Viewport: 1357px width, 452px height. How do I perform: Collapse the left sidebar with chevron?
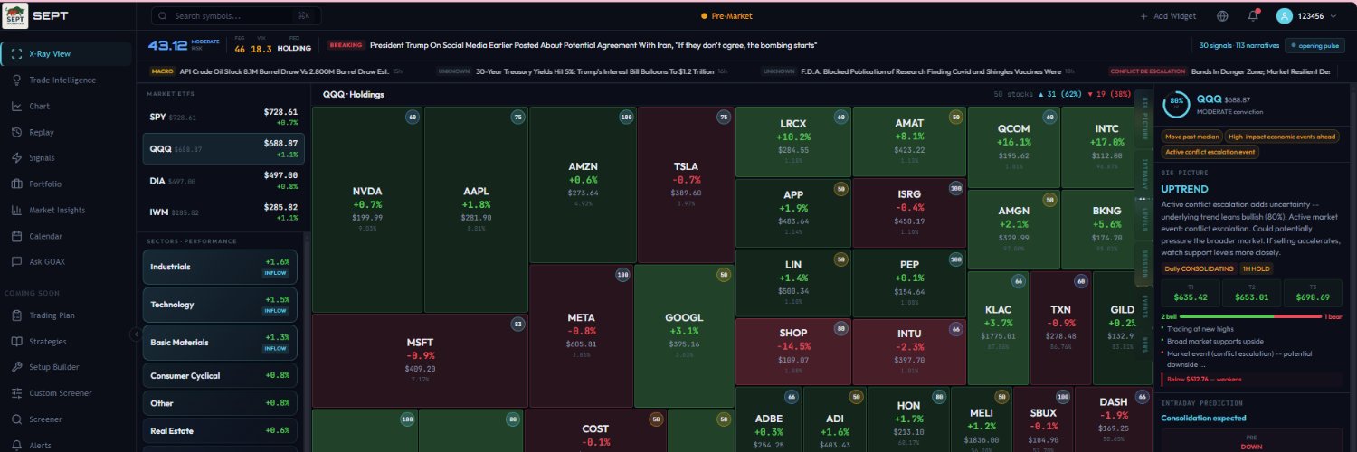135,334
